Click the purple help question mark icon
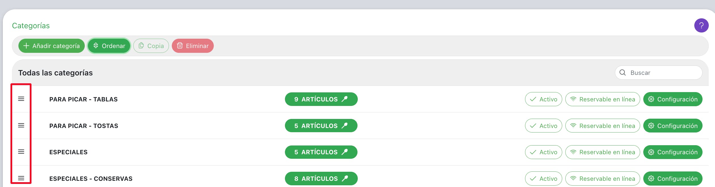 click(701, 25)
